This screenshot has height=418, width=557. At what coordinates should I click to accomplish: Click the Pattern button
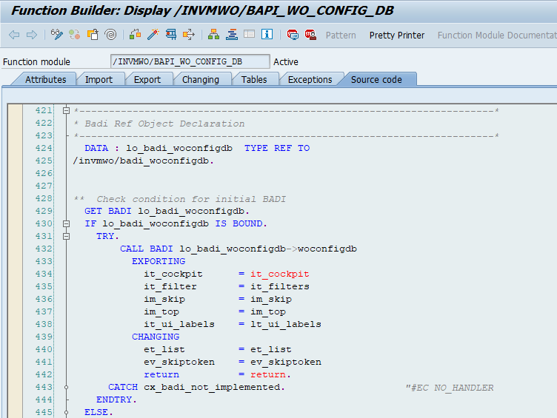tap(341, 35)
